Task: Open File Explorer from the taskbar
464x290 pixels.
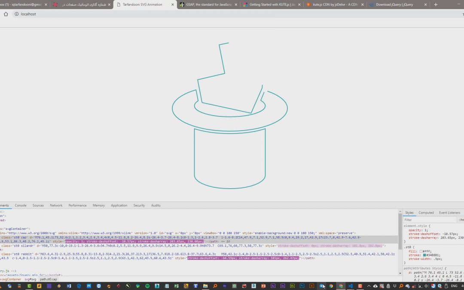Action: [x=205, y=286]
